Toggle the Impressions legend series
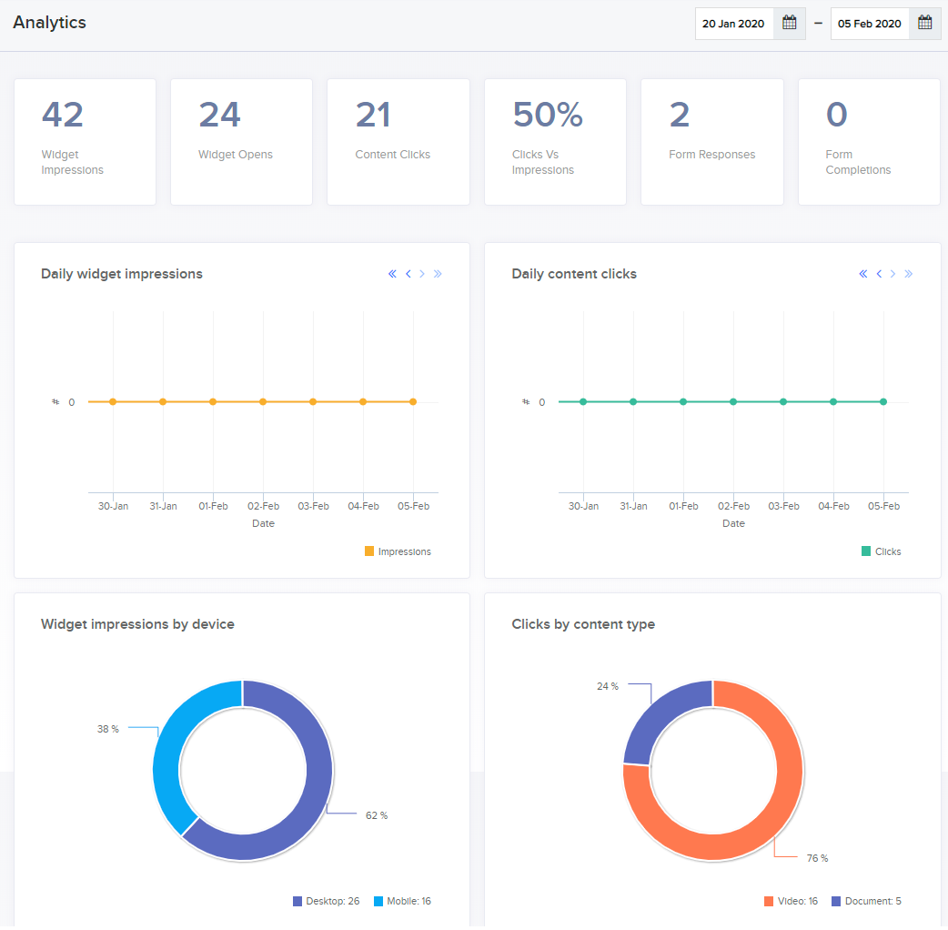Viewport: 948px width, 930px height. (398, 551)
